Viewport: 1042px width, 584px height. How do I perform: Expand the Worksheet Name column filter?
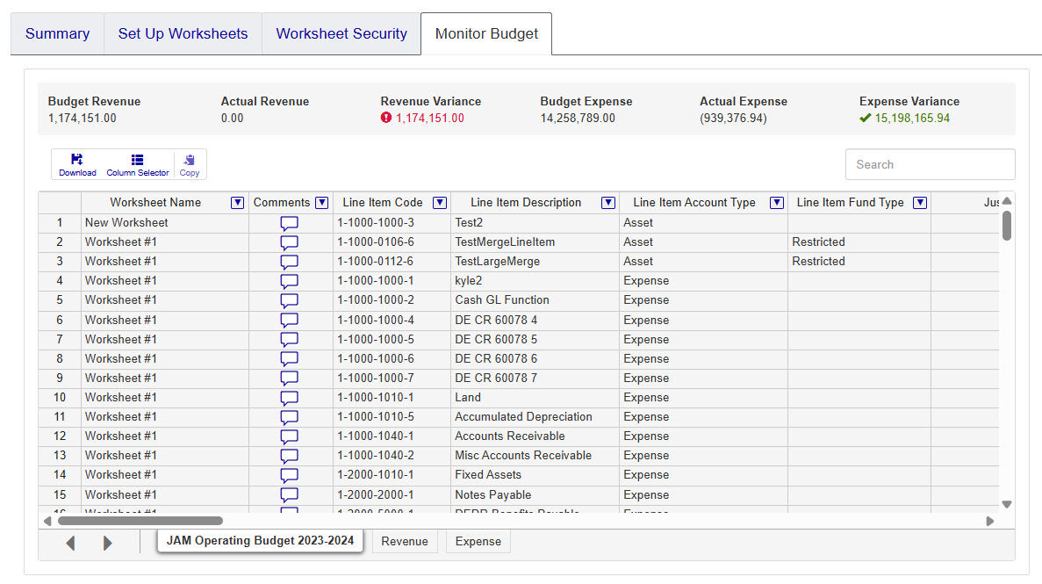coord(237,203)
